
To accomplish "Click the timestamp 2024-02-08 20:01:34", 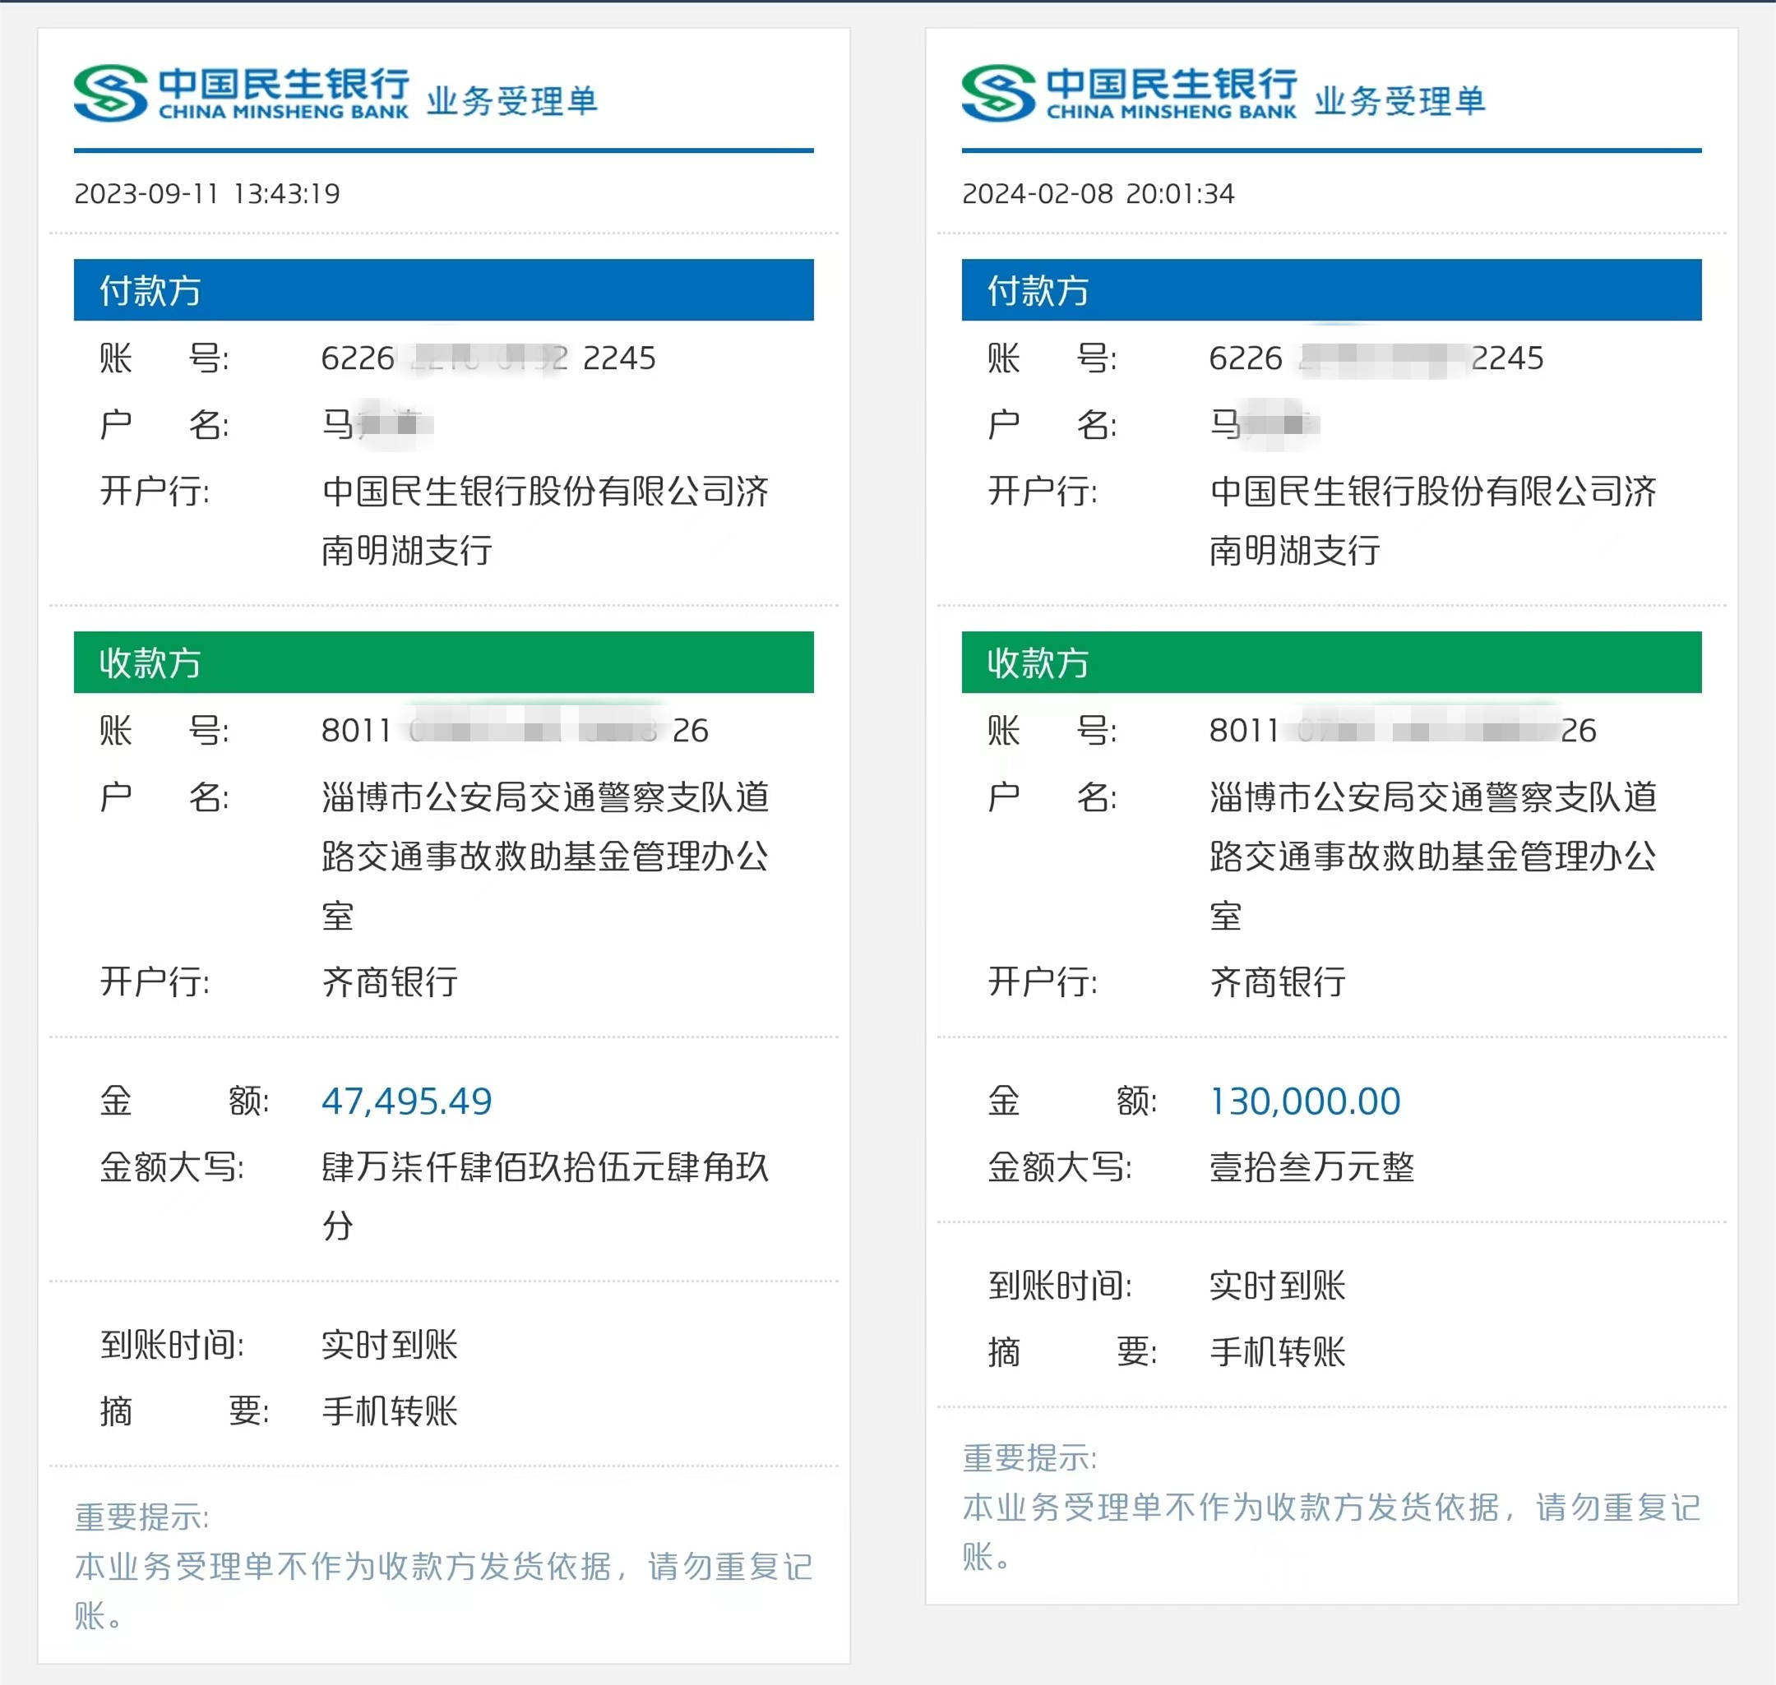I will tap(1098, 193).
